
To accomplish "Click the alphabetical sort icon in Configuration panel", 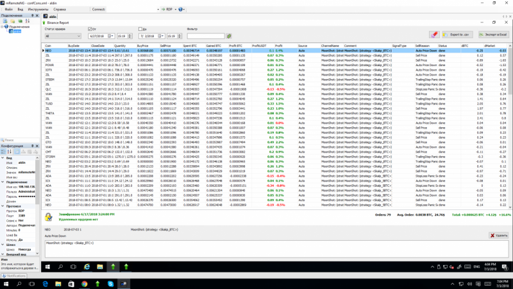I will pyautogui.click(x=10, y=152).
